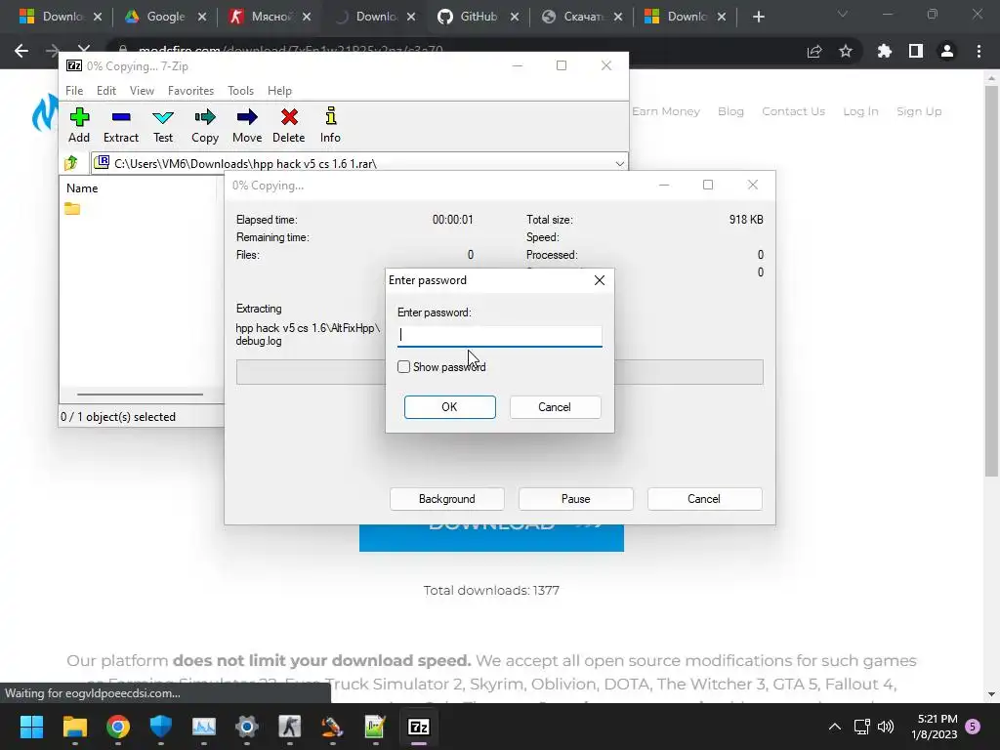Open the Favorites menu in 7-Zip
This screenshot has height=750, width=1000.
pyautogui.click(x=190, y=91)
